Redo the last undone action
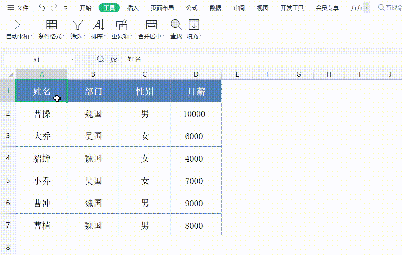 54,8
